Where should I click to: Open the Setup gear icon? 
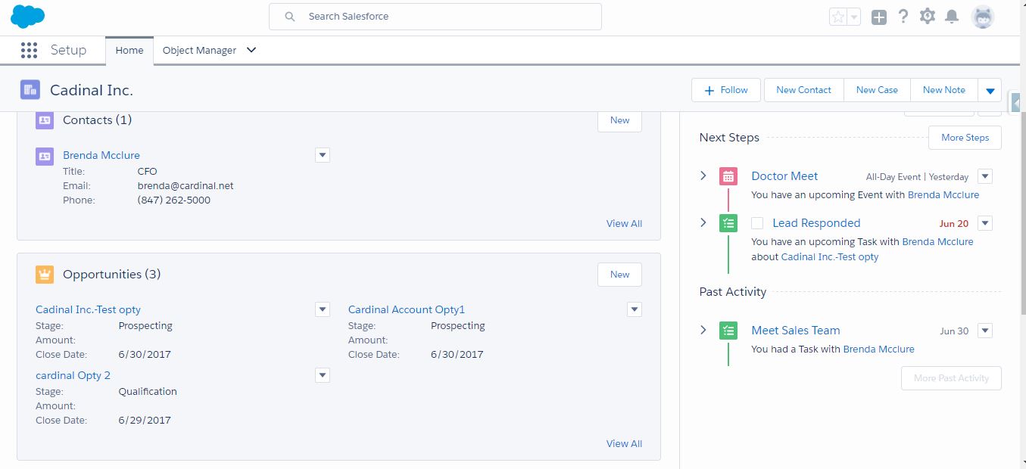pyautogui.click(x=928, y=17)
